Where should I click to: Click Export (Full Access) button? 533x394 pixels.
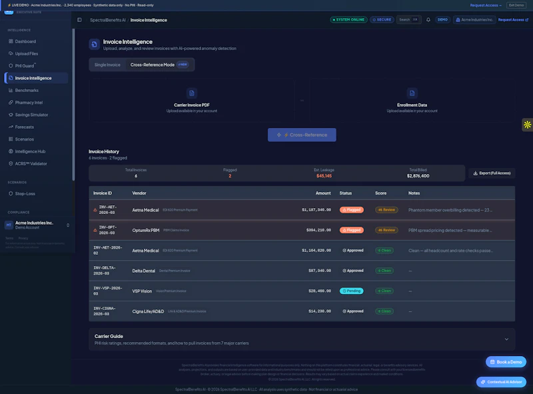(x=492, y=173)
